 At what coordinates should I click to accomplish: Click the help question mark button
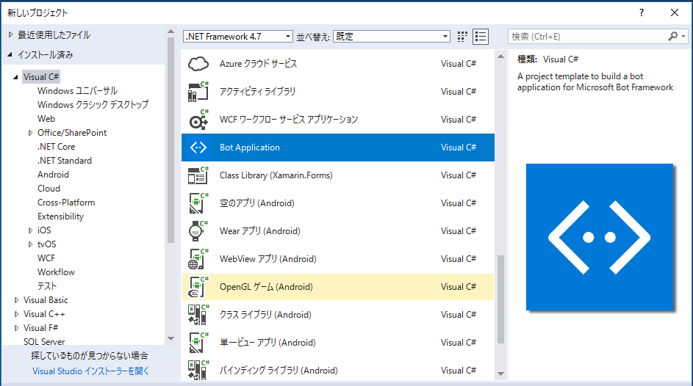click(x=642, y=12)
